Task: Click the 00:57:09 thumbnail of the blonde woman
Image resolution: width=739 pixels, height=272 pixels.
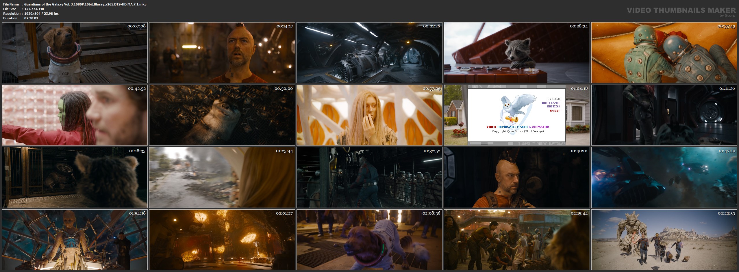Action: (369, 115)
